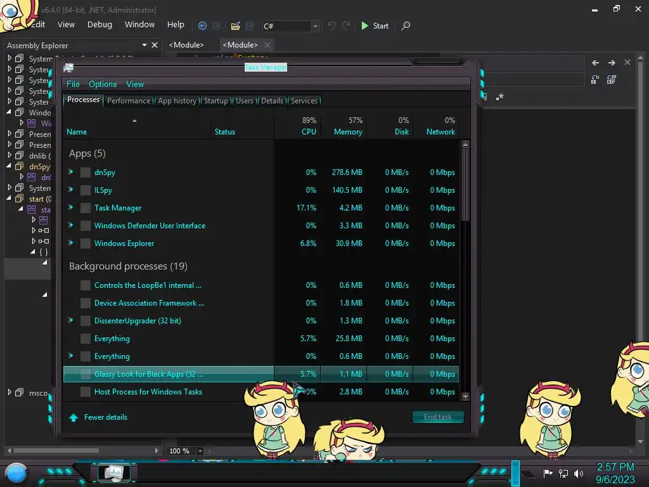This screenshot has width=649, height=487.
Task: Close the Assembly Explorer panel
Action: (155, 45)
